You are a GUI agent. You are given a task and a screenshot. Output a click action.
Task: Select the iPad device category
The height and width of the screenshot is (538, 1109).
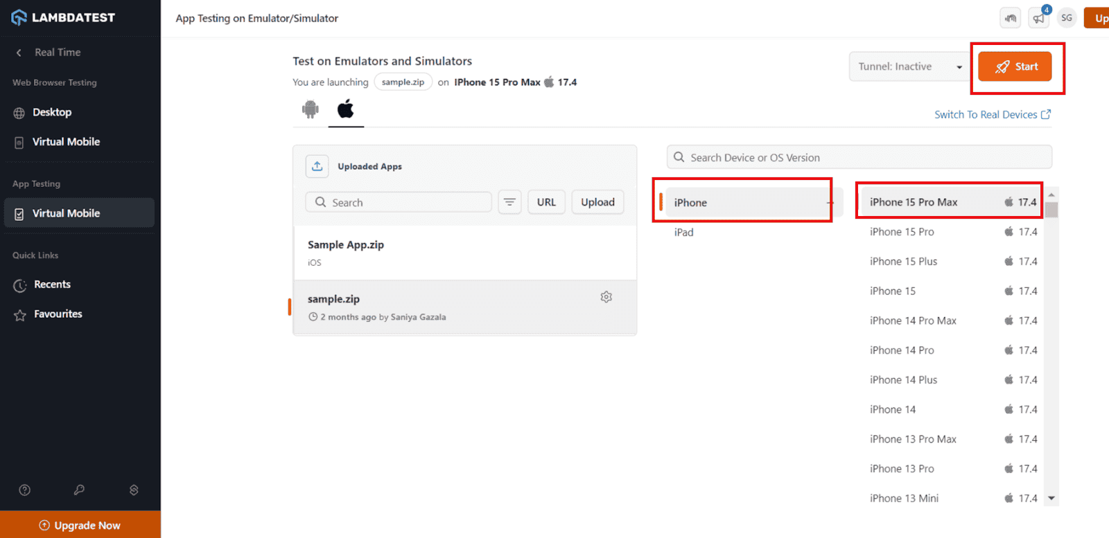point(684,233)
